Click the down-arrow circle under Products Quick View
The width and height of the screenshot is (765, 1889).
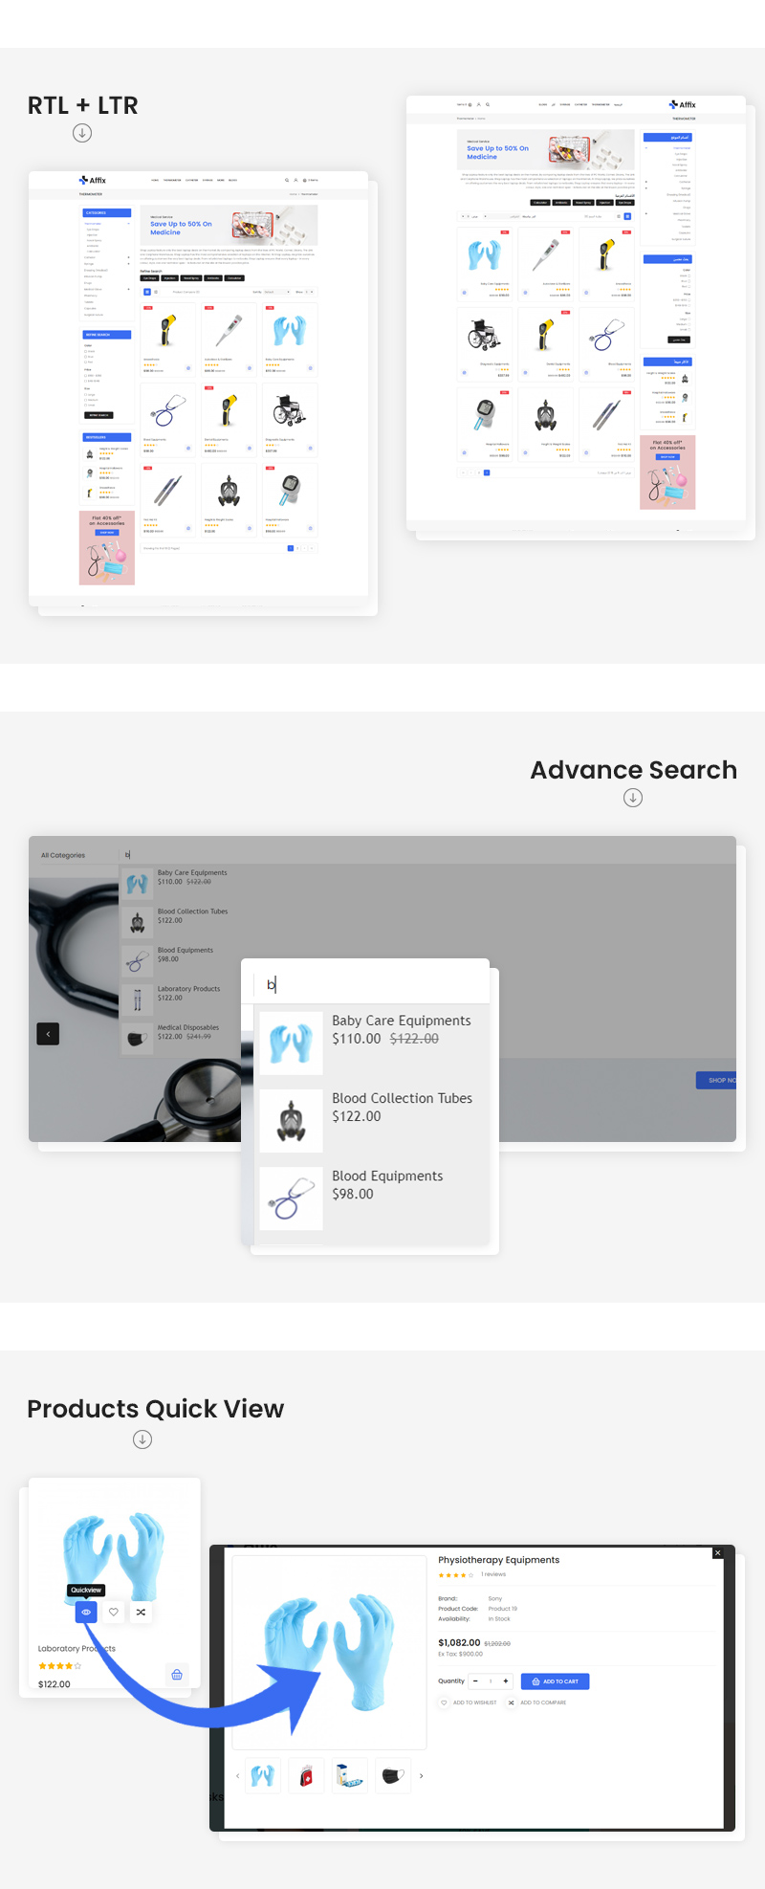142,1439
